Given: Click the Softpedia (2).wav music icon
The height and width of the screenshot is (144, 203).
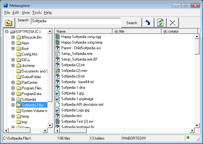Looking at the screenshot, I should point(58,71).
